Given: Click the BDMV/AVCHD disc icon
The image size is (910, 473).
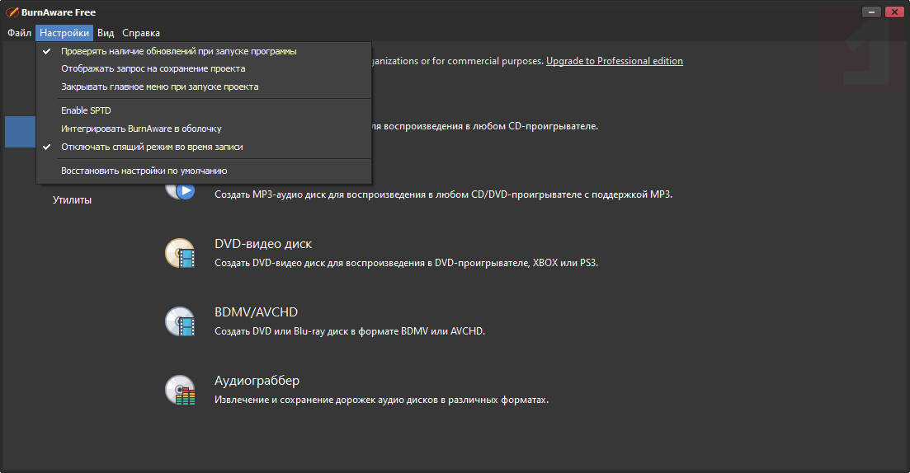Looking at the screenshot, I should [x=180, y=321].
